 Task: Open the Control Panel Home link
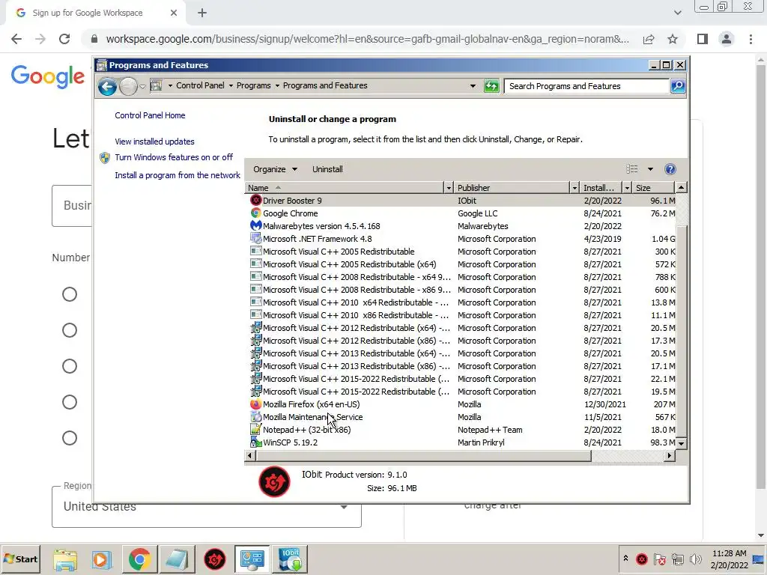click(150, 115)
